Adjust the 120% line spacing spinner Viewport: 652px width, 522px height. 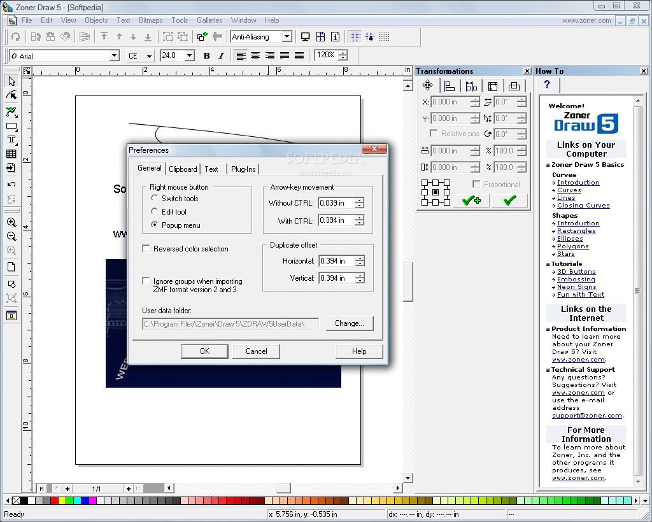pyautogui.click(x=343, y=55)
